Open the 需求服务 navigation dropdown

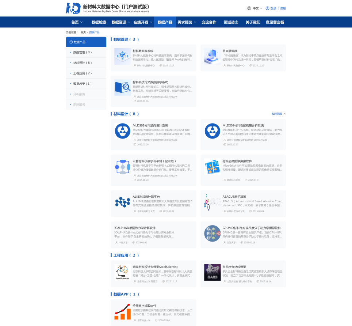pos(187,22)
